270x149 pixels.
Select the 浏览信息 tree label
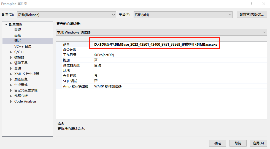pyautogui.click(x=21, y=79)
